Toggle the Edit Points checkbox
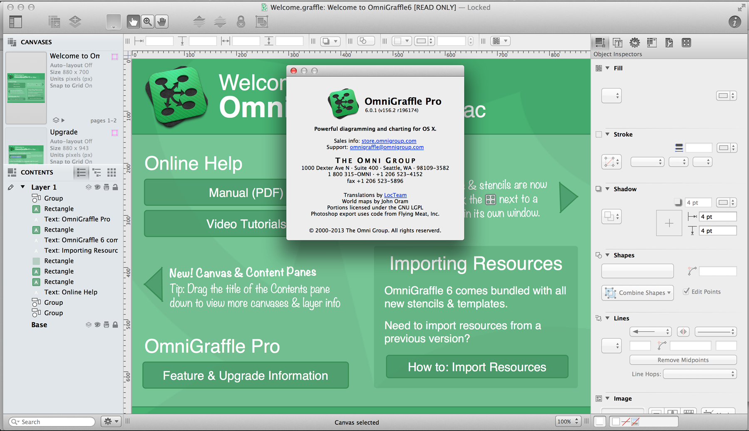Screen dimensions: 749x431 [x=686, y=291]
